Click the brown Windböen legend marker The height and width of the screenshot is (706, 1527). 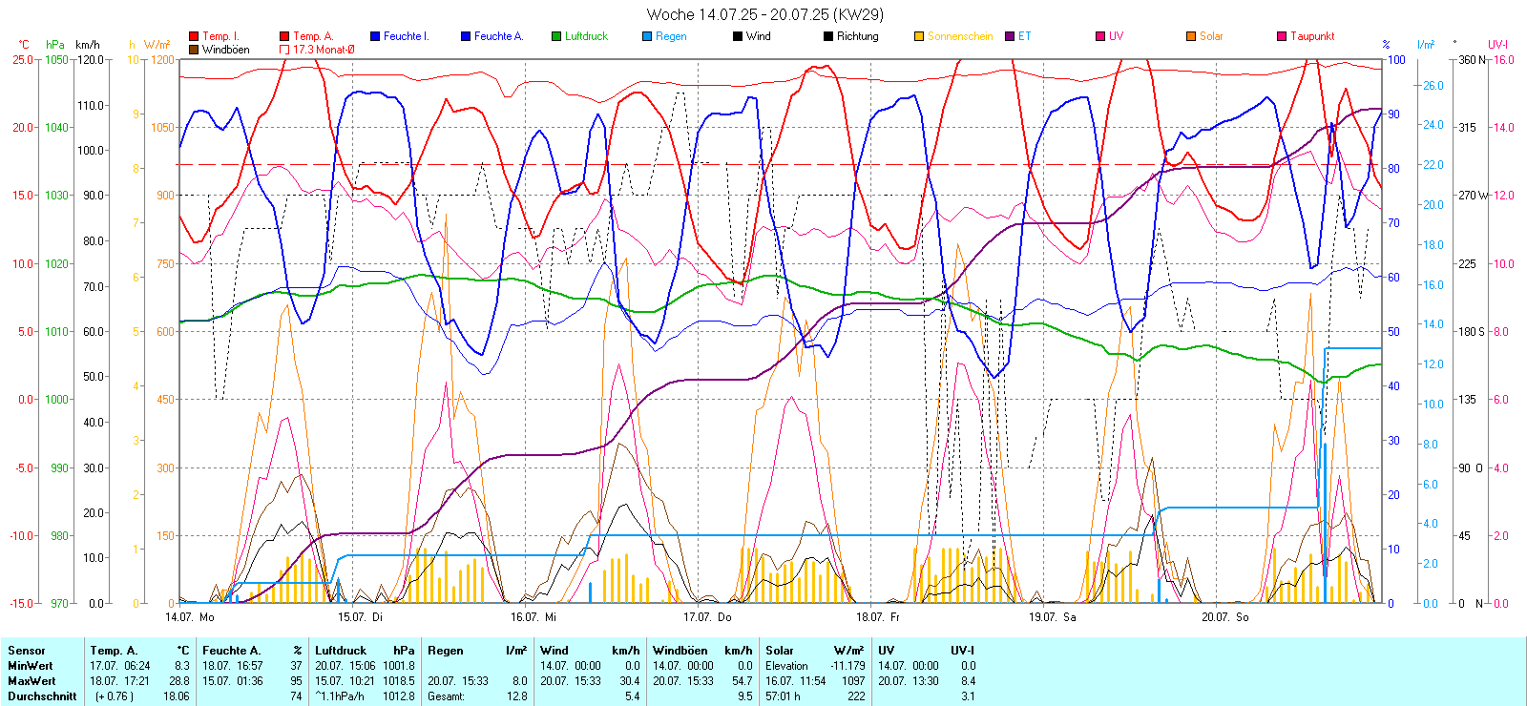195,50
